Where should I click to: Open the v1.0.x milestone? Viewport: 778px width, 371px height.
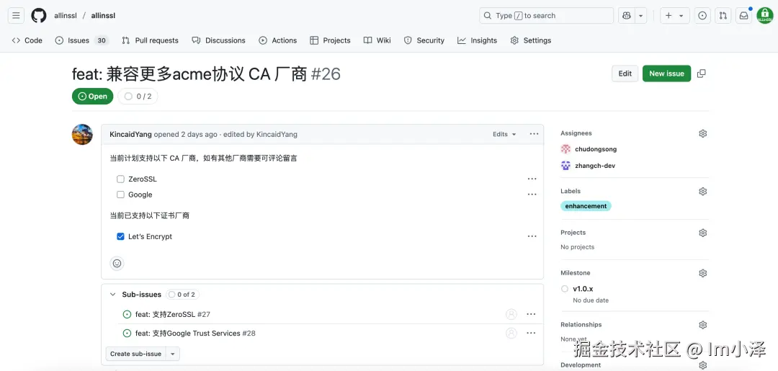[x=583, y=289]
